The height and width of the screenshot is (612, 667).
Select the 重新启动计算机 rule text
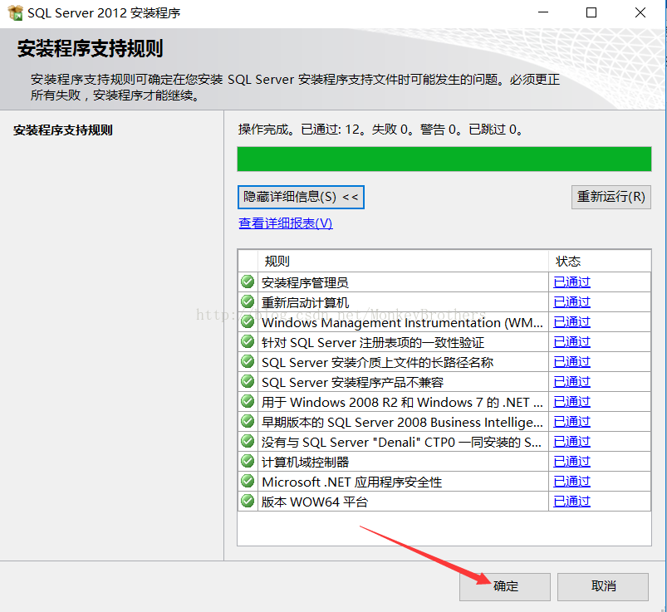point(305,302)
